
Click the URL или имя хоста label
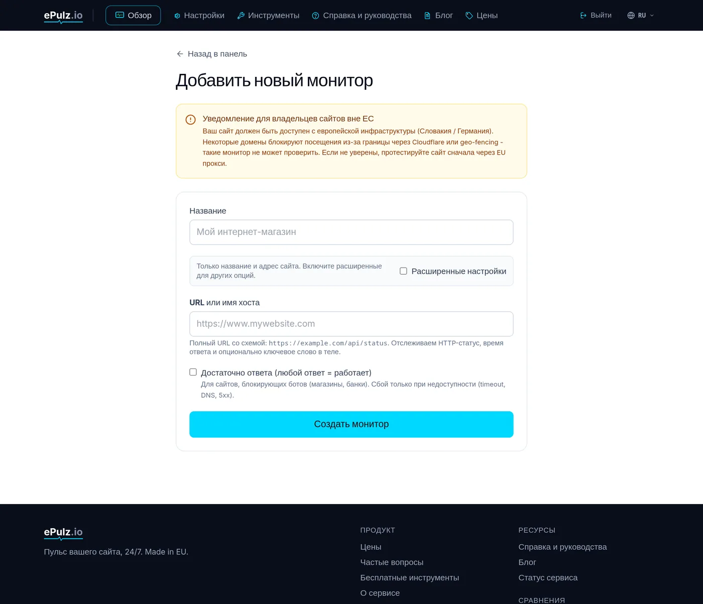click(224, 302)
